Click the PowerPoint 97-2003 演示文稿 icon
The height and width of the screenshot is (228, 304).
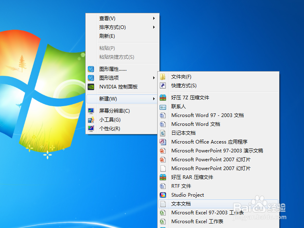(163, 151)
